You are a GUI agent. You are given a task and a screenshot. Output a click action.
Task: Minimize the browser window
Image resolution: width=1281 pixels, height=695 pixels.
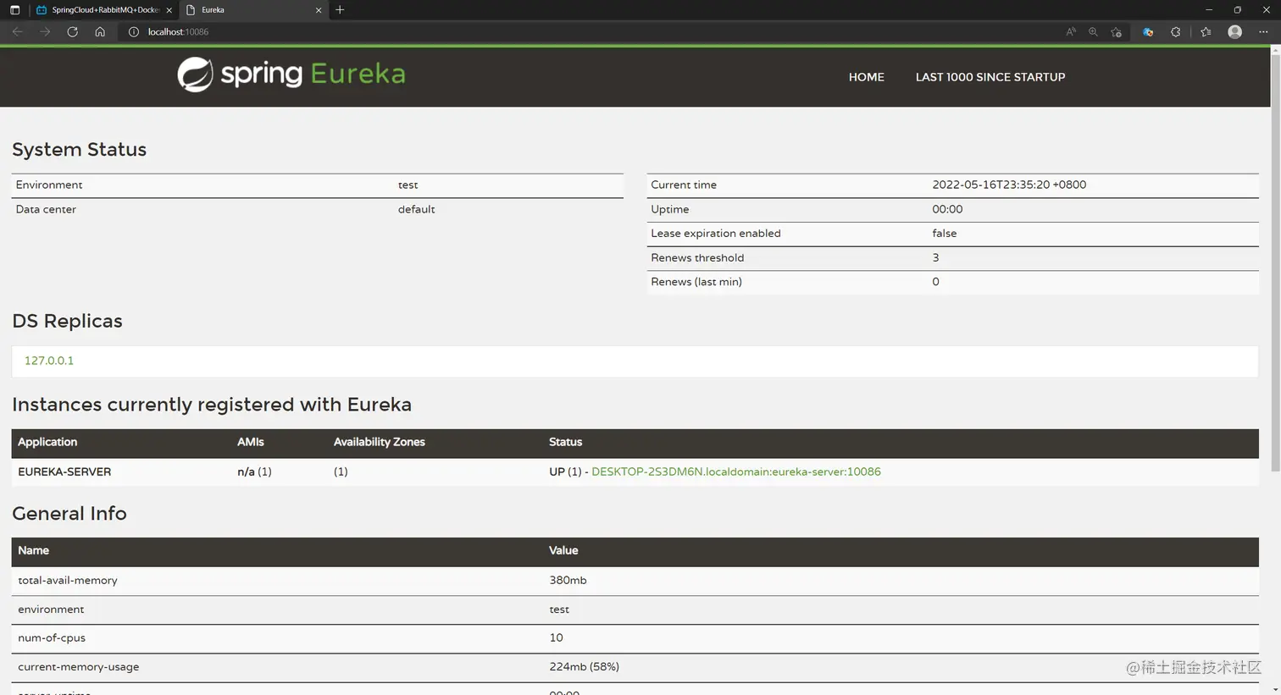(x=1209, y=10)
